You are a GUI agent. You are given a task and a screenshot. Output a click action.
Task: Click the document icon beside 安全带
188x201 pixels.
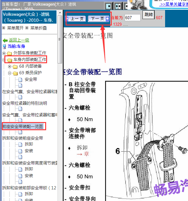point(20,80)
